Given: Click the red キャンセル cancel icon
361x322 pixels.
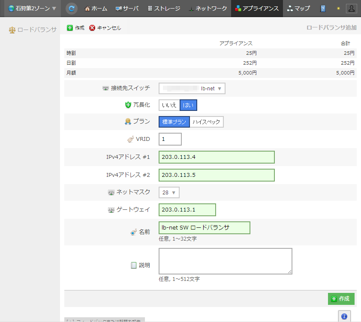Looking at the screenshot, I should (x=92, y=28).
